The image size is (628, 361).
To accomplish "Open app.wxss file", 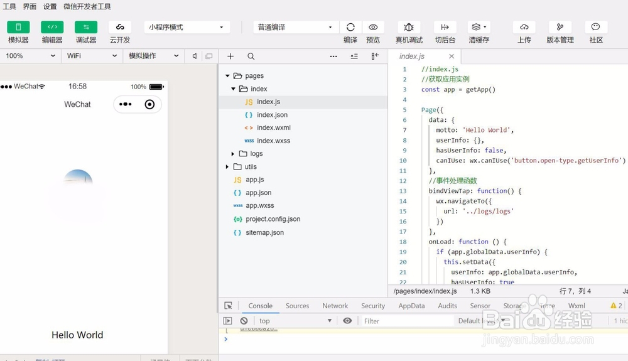I will (x=303, y=205).
